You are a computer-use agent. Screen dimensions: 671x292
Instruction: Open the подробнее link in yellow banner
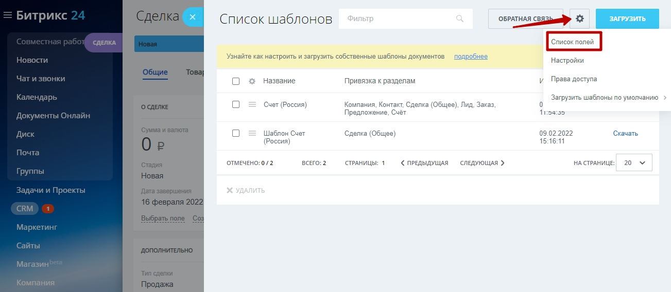(471, 57)
